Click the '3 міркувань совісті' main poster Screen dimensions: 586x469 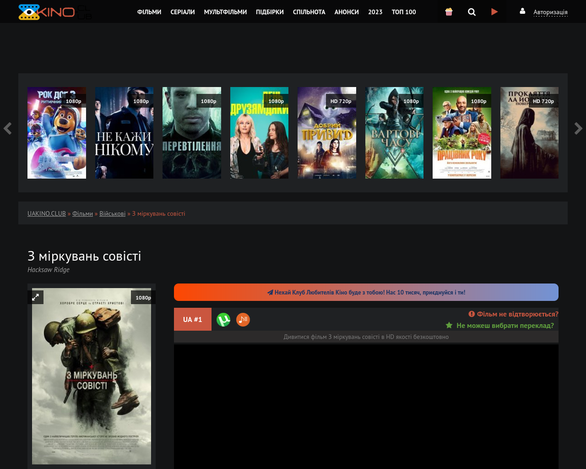tap(92, 376)
